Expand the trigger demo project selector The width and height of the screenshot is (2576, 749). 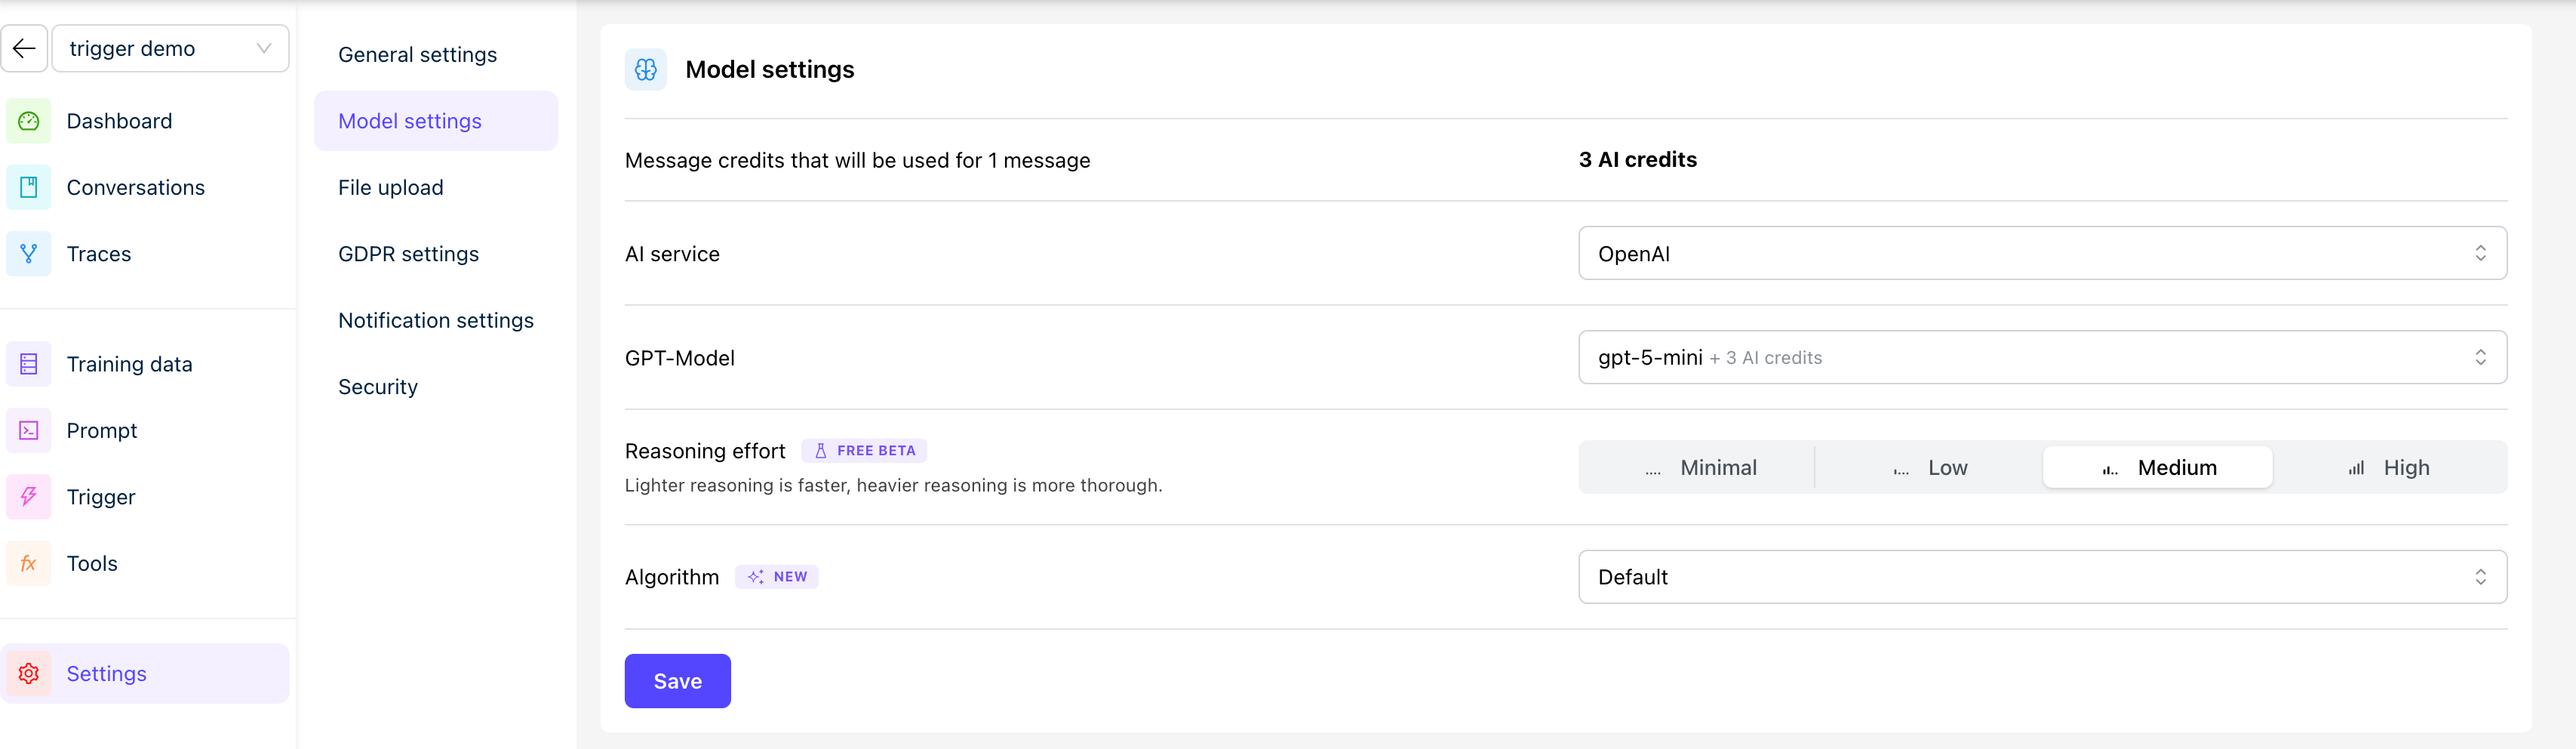(x=170, y=48)
